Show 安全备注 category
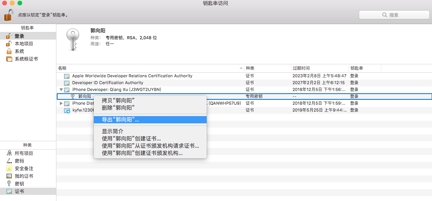The image size is (432, 201). pyautogui.click(x=28, y=169)
